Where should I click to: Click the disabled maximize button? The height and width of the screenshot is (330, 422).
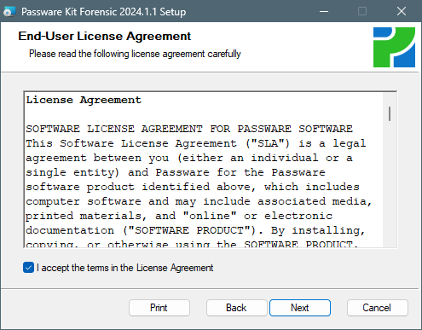click(x=362, y=11)
